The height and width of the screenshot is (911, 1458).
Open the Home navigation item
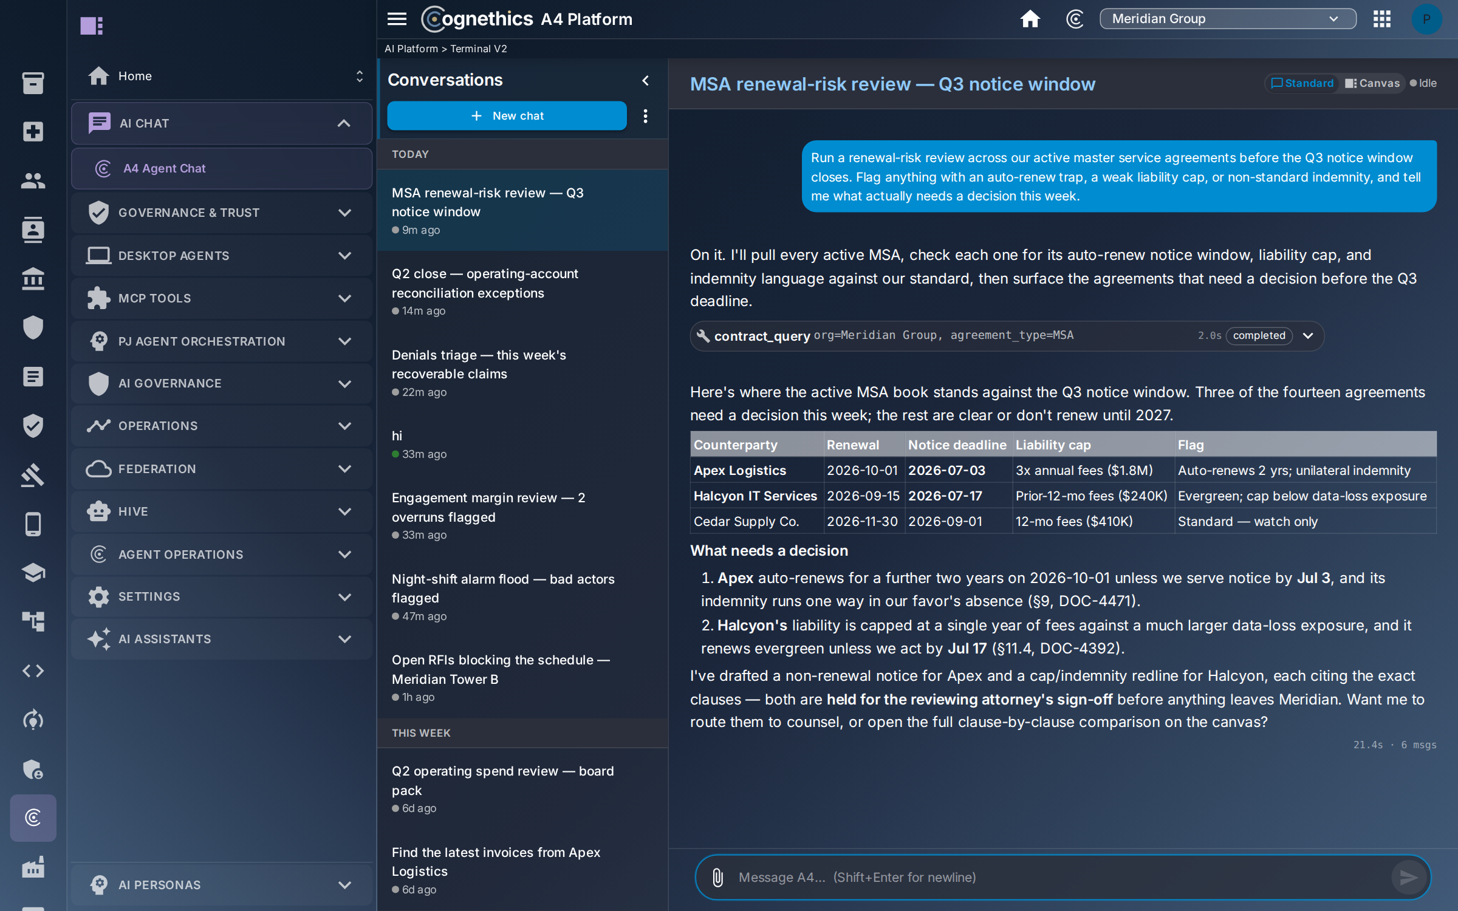222,76
